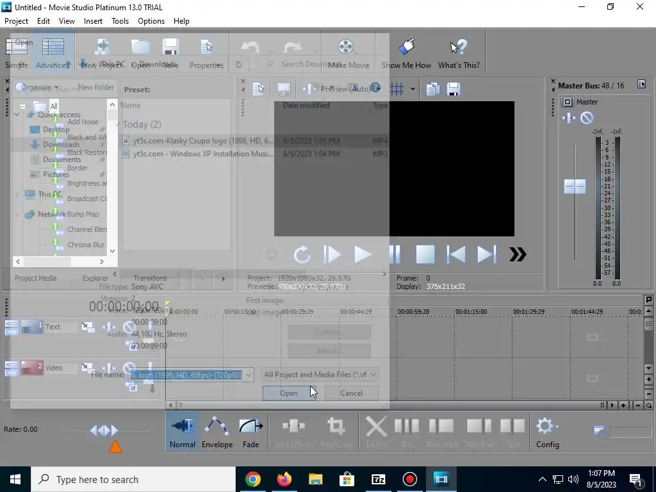656x492 pixels.
Task: Open All Project and Media Files dropdown
Action: coord(320,374)
